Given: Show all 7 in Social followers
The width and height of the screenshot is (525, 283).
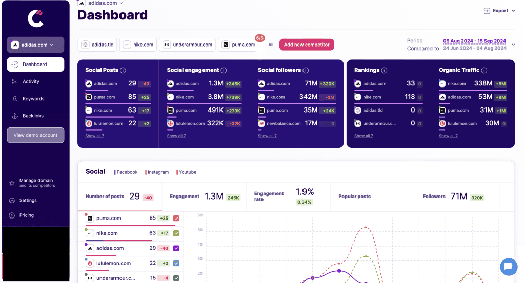Looking at the screenshot, I should (267, 136).
